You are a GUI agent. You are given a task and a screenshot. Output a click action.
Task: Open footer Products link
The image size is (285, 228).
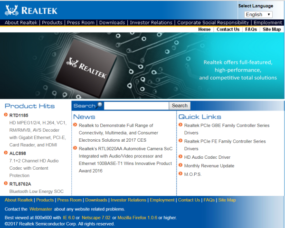point(45,200)
